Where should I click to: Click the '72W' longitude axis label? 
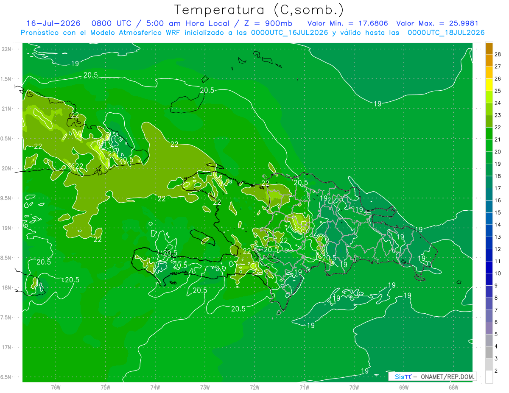coord(255,387)
